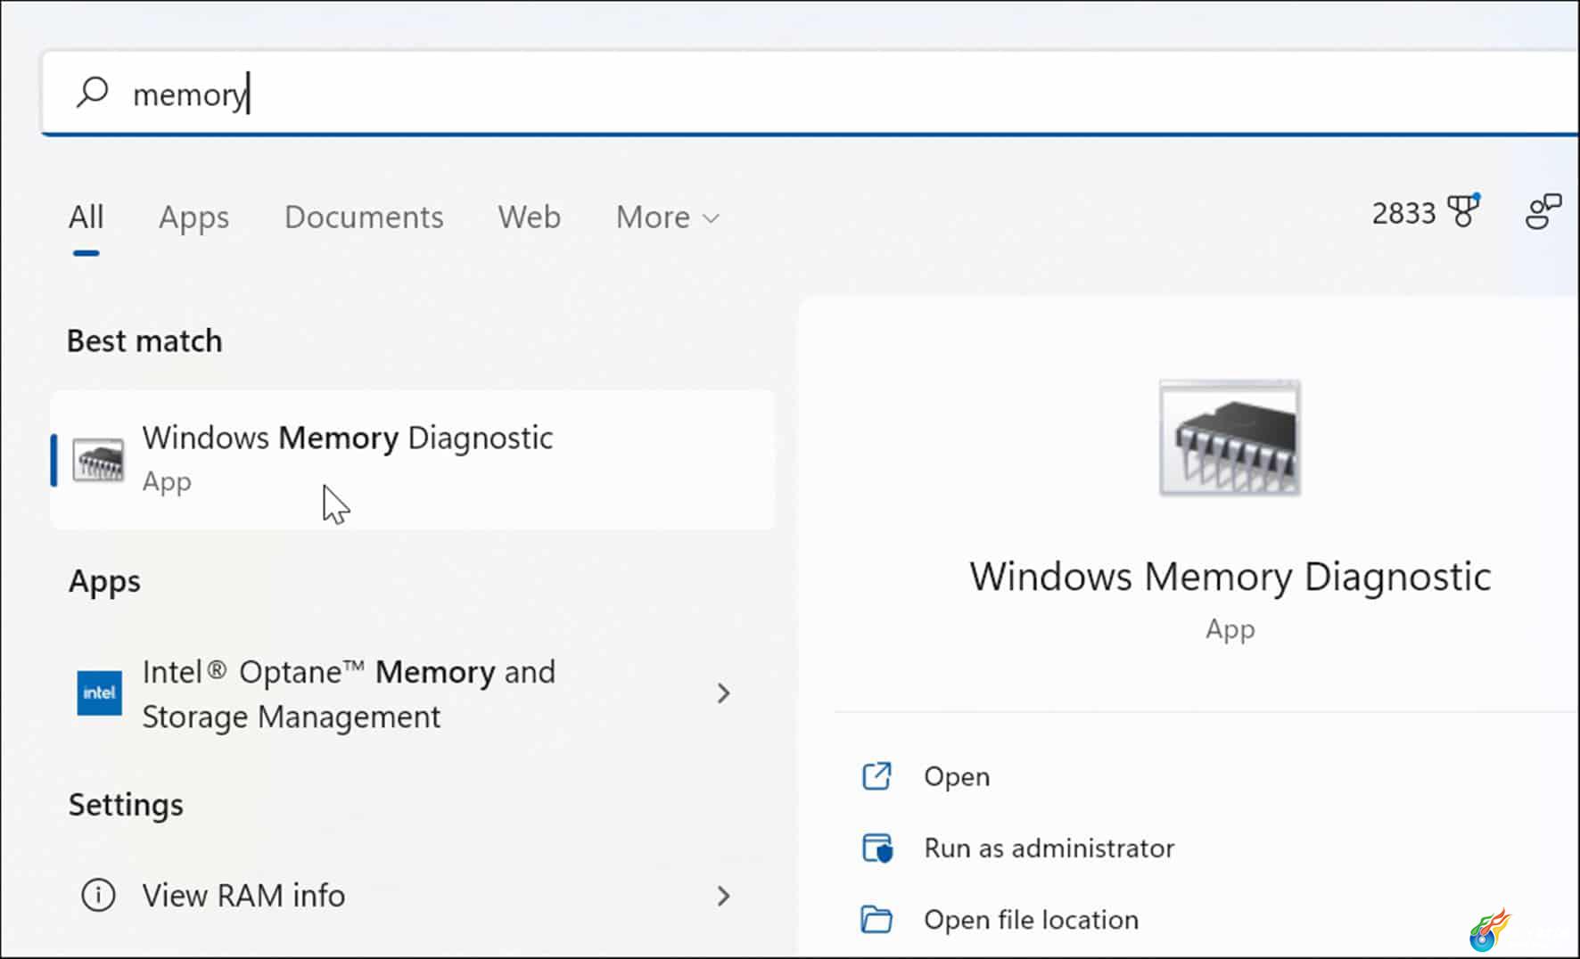Click the Windows Memory Diagnostic chip icon in results
Screen dimensions: 1580x959
pos(98,460)
